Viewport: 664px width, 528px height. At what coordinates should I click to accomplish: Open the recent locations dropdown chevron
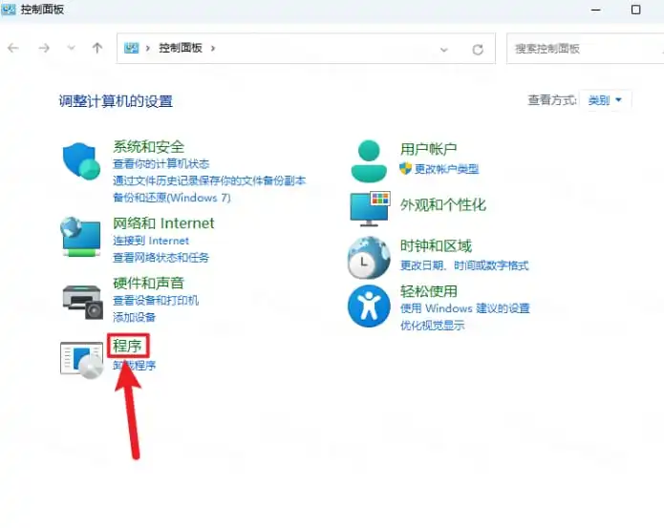[71, 48]
